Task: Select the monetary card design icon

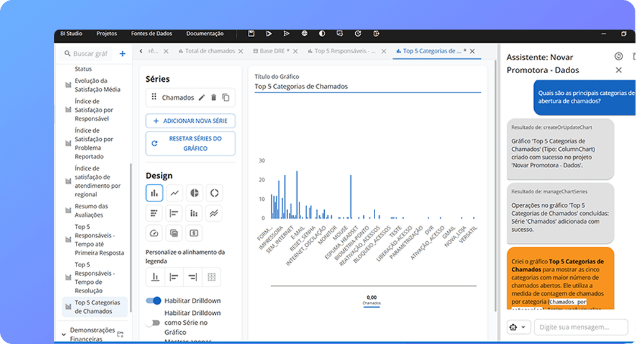Action: (x=194, y=233)
